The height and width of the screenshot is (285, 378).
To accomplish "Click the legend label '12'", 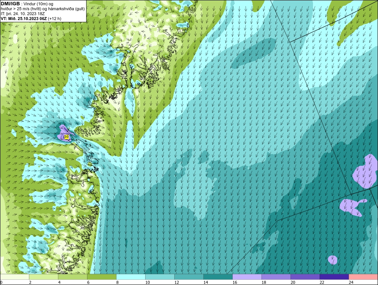I will coord(177,282).
